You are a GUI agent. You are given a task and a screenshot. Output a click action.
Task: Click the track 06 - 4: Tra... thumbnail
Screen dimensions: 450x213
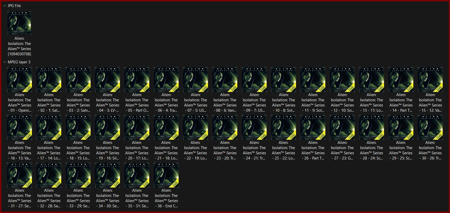click(x=166, y=79)
